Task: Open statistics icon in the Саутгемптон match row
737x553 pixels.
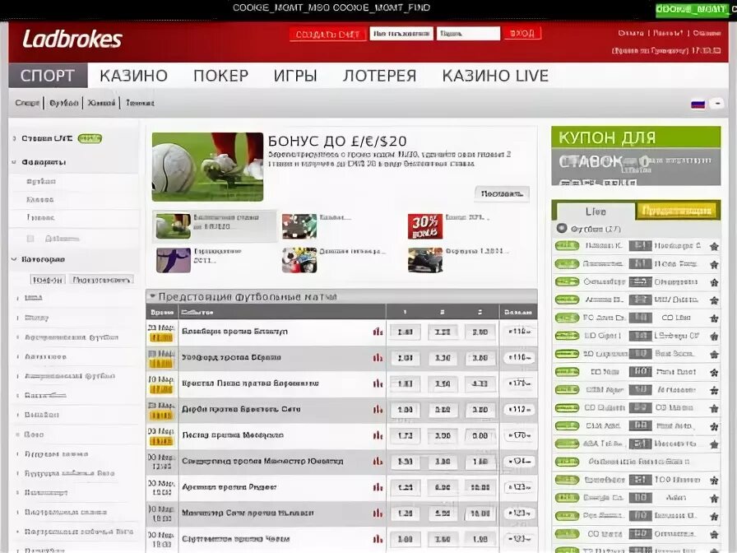Action: pyautogui.click(x=378, y=539)
